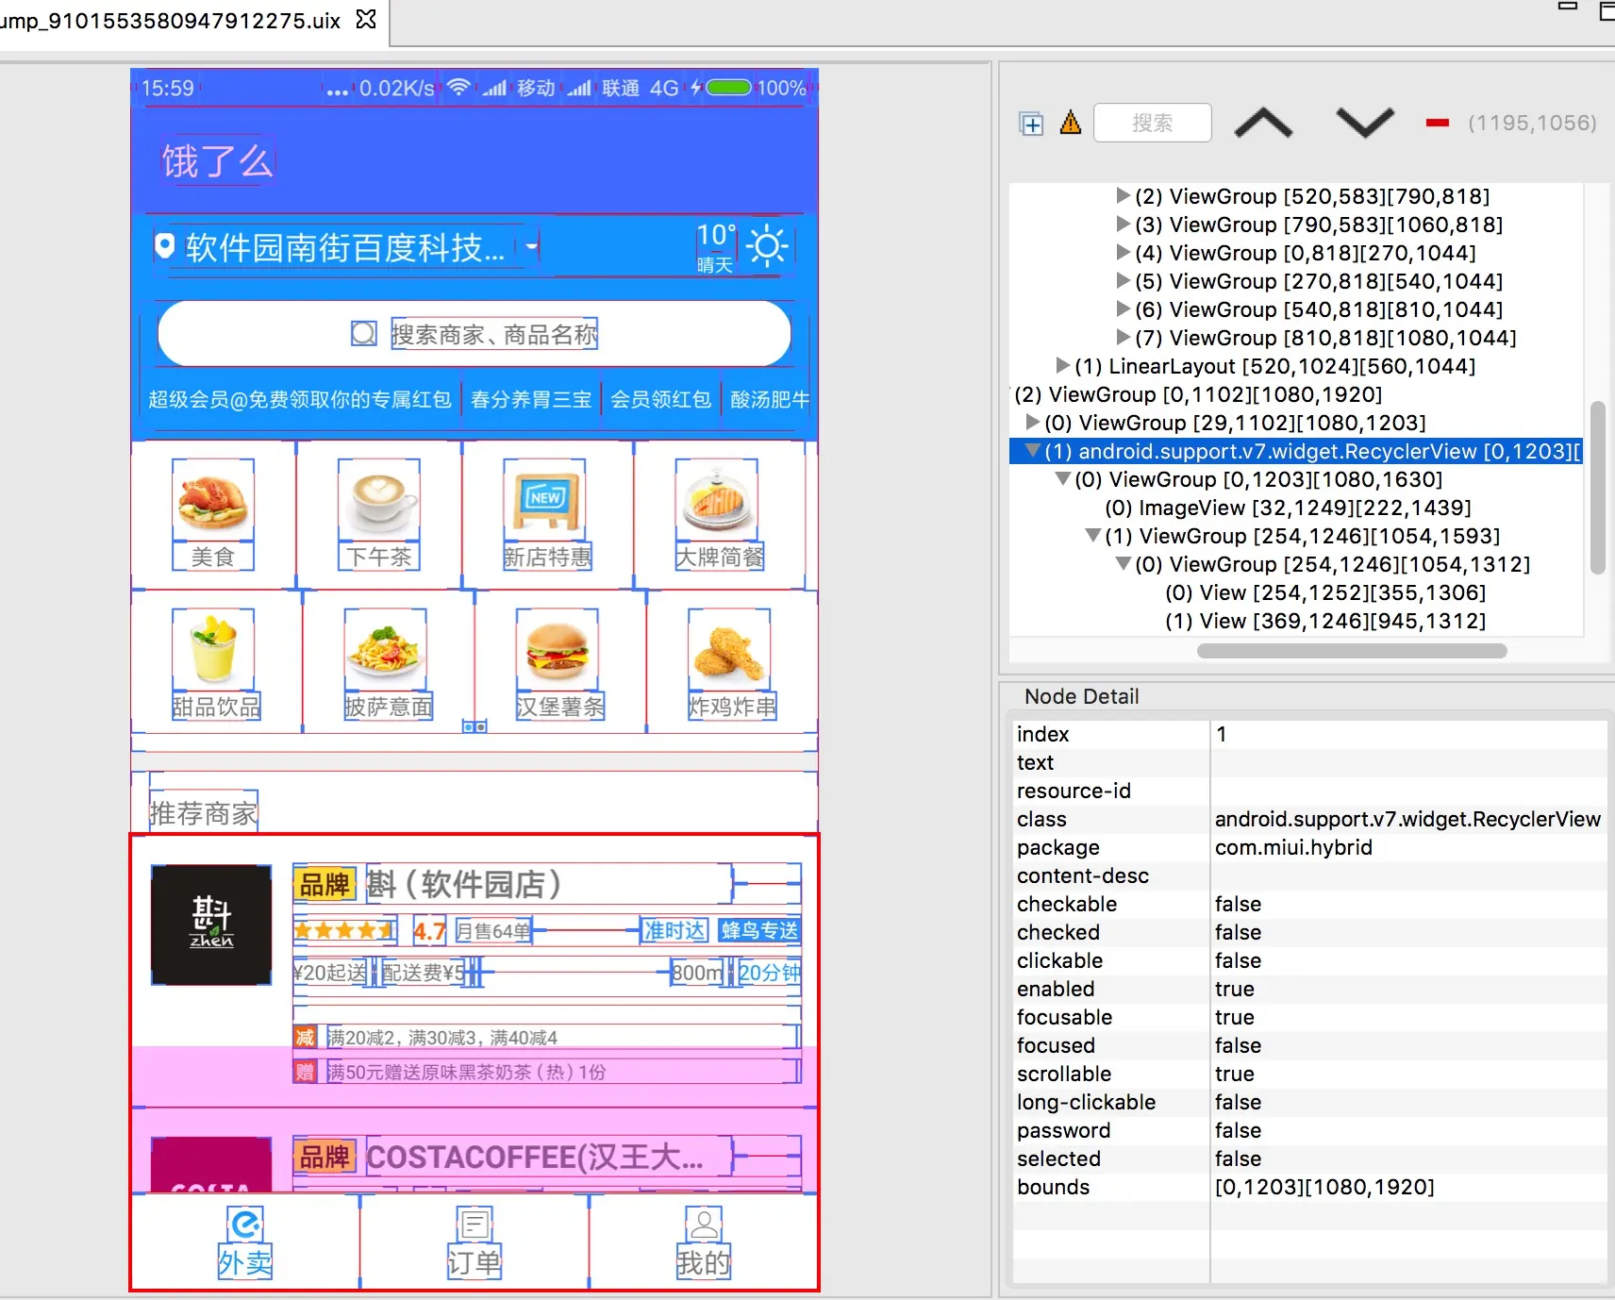Screen dimensions: 1615x1300
Task: Click the 搜索 search box in the right panel
Action: pyautogui.click(x=1152, y=123)
